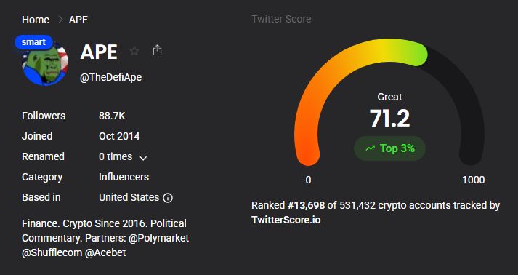Screen dimensions: 518x275
Task: Click the blue smart badge
Action: click(x=33, y=42)
